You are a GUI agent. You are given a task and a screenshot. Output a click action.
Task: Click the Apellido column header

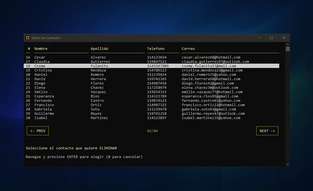99,49
